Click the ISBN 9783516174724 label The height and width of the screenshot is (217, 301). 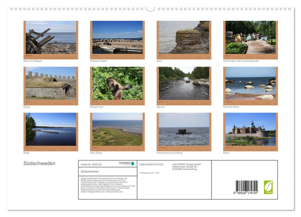(x=152, y=165)
